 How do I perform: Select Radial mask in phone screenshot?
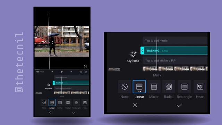pyautogui.click(x=68, y=102)
